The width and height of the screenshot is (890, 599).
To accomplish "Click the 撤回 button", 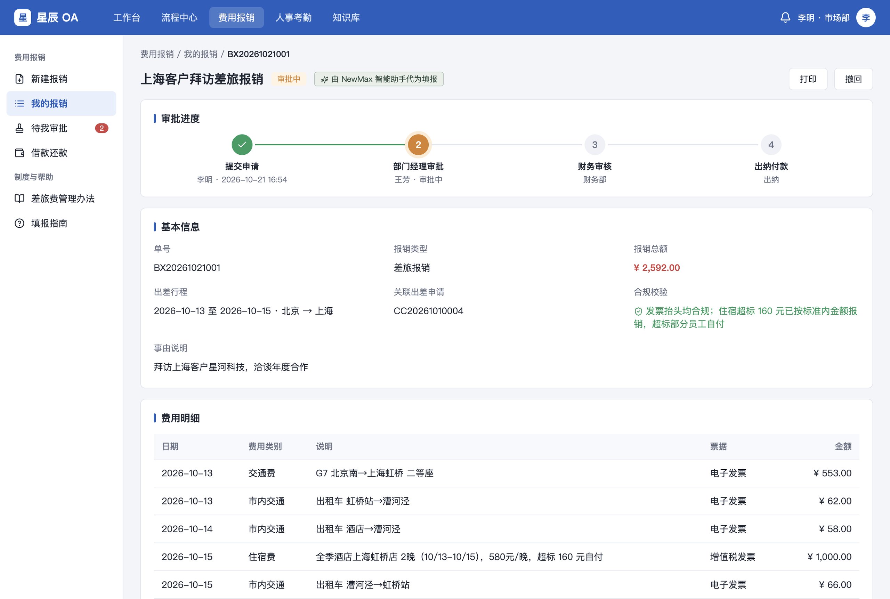I will coord(853,79).
